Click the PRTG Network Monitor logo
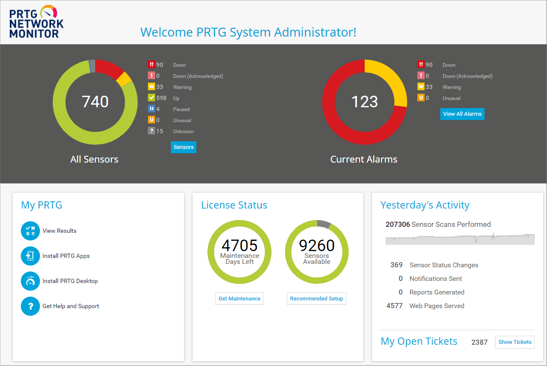This screenshot has height=366, width=547. click(x=37, y=22)
